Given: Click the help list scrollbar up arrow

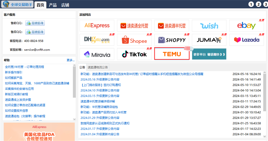Looking at the screenshot, I should [74, 65].
